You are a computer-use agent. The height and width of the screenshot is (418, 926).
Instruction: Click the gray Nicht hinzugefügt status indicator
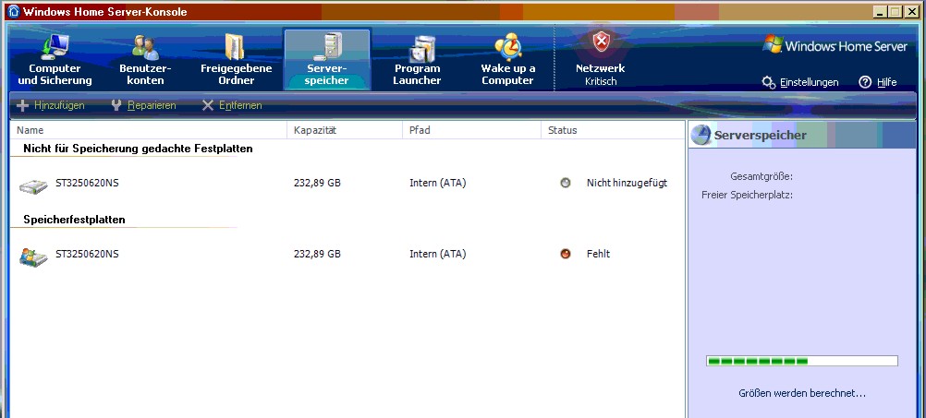point(566,184)
